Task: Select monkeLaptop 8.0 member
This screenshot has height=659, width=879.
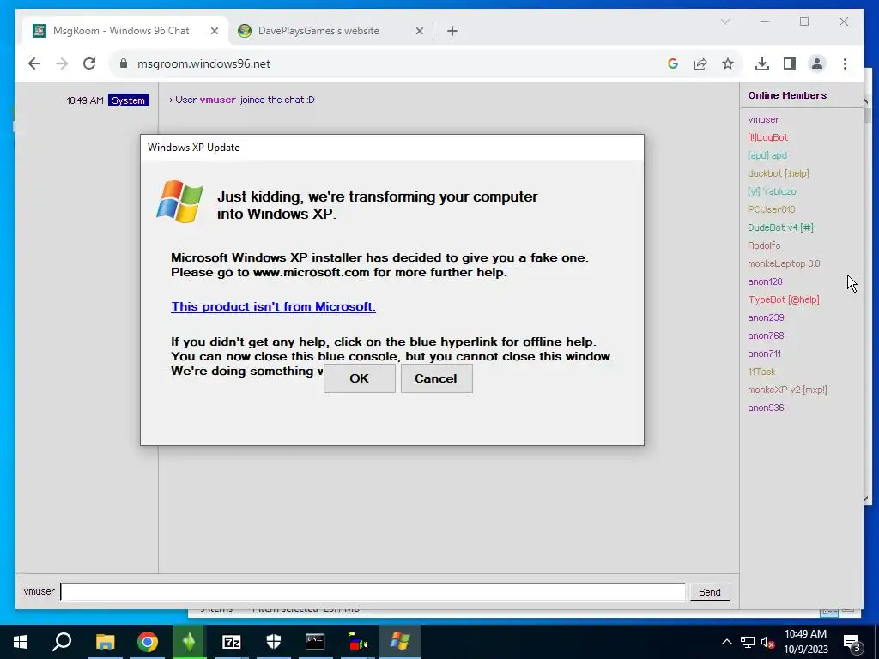Action: pos(784,263)
